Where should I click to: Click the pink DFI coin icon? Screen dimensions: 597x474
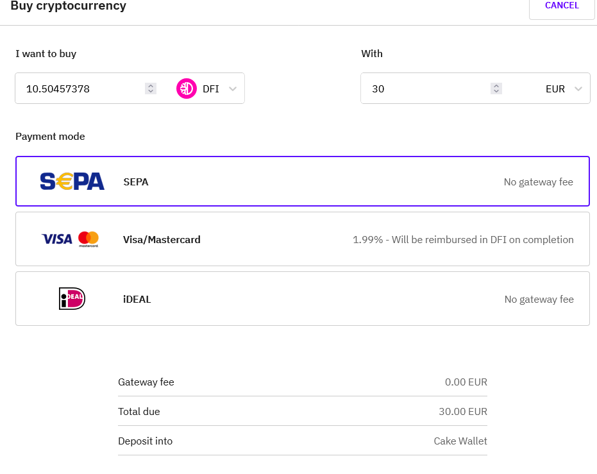[187, 89]
